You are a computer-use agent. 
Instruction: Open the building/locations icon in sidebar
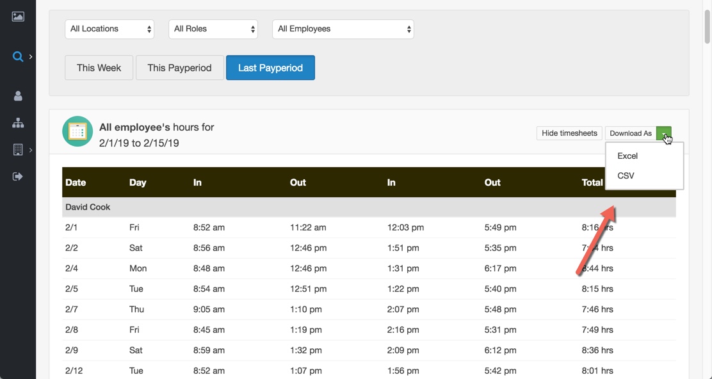coord(17,149)
